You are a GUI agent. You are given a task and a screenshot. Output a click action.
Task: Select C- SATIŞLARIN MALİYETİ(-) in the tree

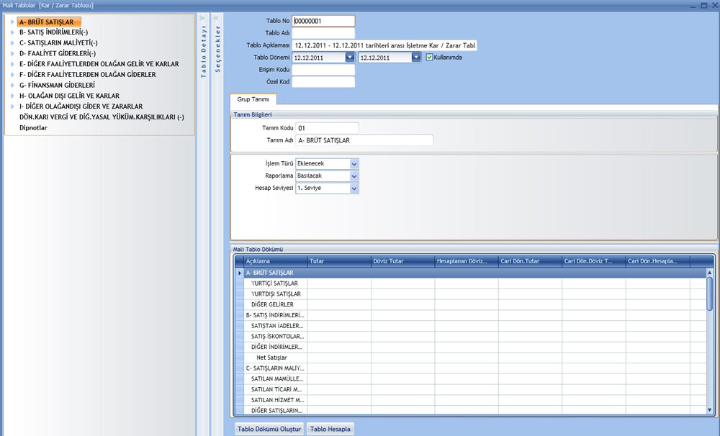[x=58, y=42]
